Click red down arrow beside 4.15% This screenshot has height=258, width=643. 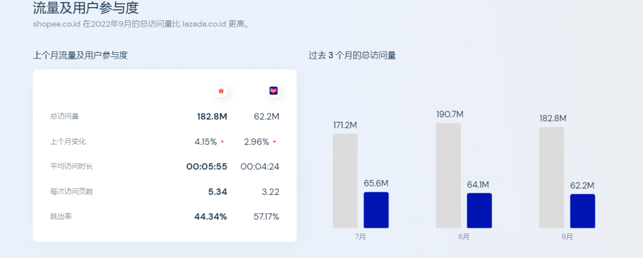(x=222, y=142)
